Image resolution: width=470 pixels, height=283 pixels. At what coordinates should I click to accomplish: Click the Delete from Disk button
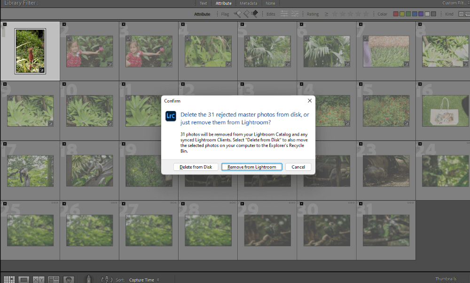[x=196, y=167]
